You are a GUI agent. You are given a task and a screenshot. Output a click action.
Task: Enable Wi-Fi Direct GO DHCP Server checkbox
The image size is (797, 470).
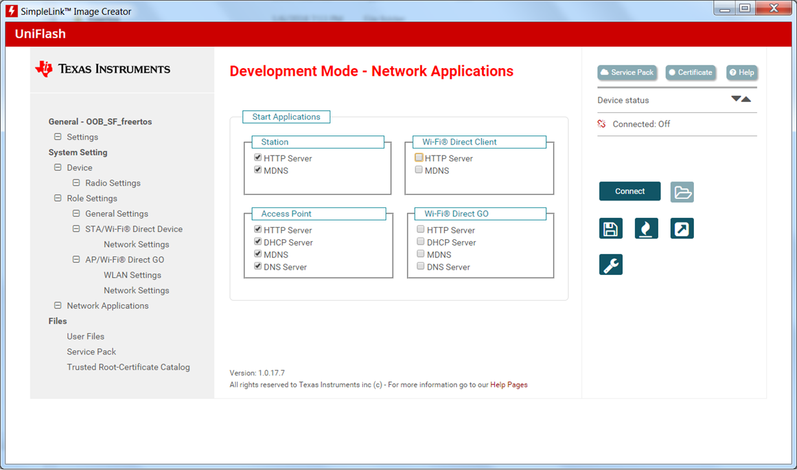(421, 242)
